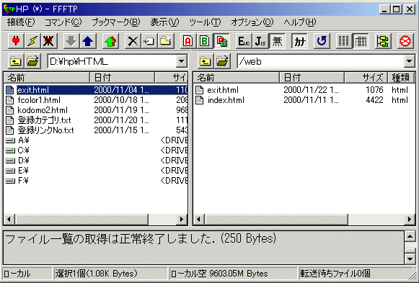Sort local list by 名前 header
The width and height of the screenshot is (419, 283).
47,78
